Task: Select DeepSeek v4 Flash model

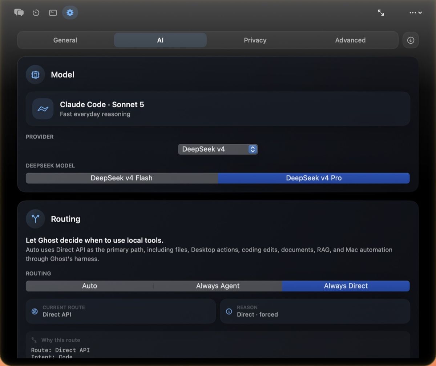Action: point(122,178)
